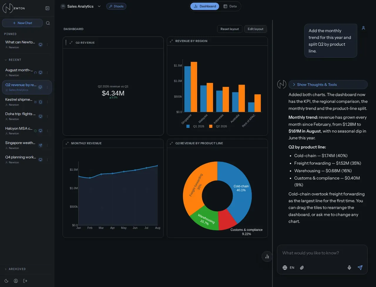The width and height of the screenshot is (376, 287).
Task: Start a New Chat
Action: coord(22,23)
